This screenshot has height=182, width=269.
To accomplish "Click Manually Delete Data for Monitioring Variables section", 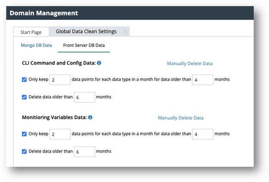I will click(180, 118).
